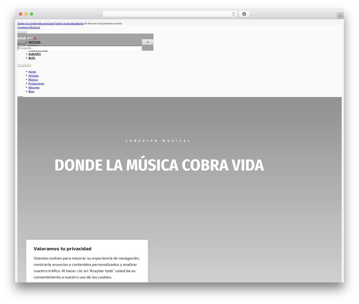
Task: Click the browser address bar
Action: click(x=170, y=14)
